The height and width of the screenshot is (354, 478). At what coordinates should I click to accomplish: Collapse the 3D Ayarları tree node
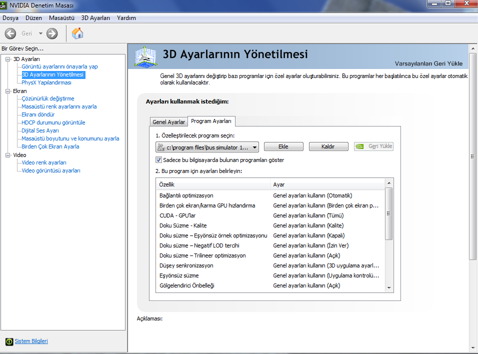click(x=8, y=59)
